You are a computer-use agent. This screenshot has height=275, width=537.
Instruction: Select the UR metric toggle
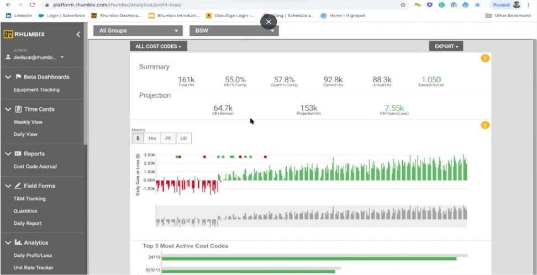pyautogui.click(x=183, y=139)
